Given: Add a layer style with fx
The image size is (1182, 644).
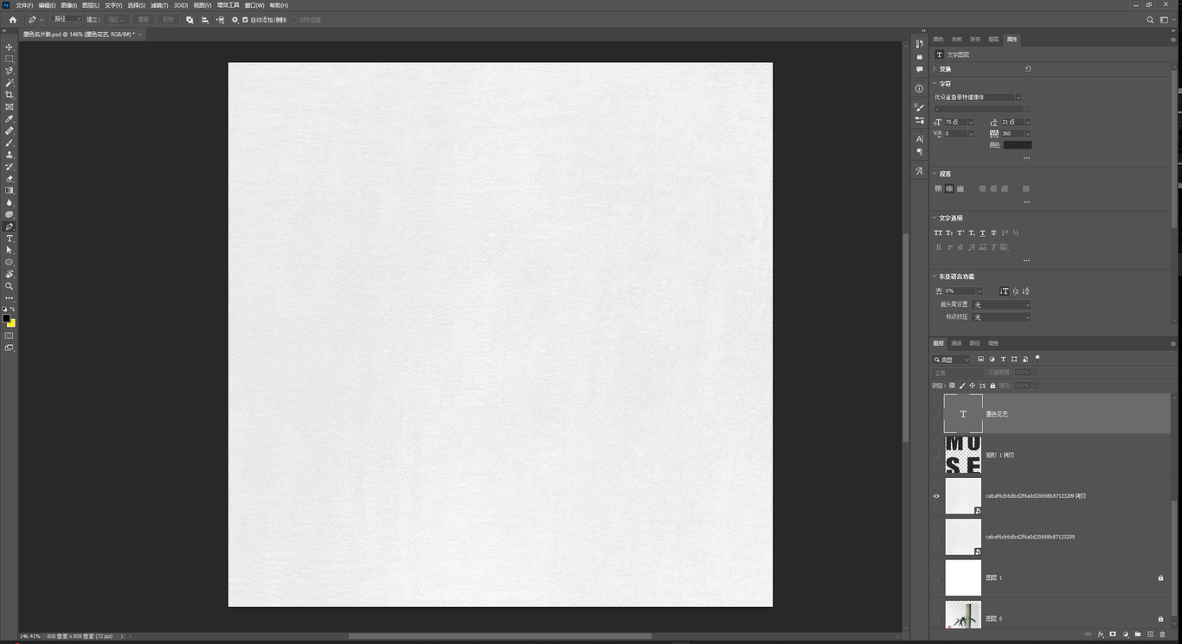Looking at the screenshot, I should 1101,634.
